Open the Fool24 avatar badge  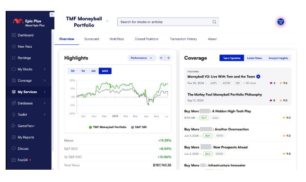click(x=280, y=22)
